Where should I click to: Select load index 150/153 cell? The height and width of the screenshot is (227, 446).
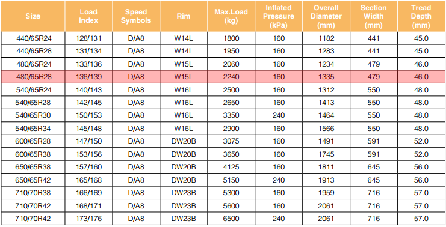(x=88, y=115)
